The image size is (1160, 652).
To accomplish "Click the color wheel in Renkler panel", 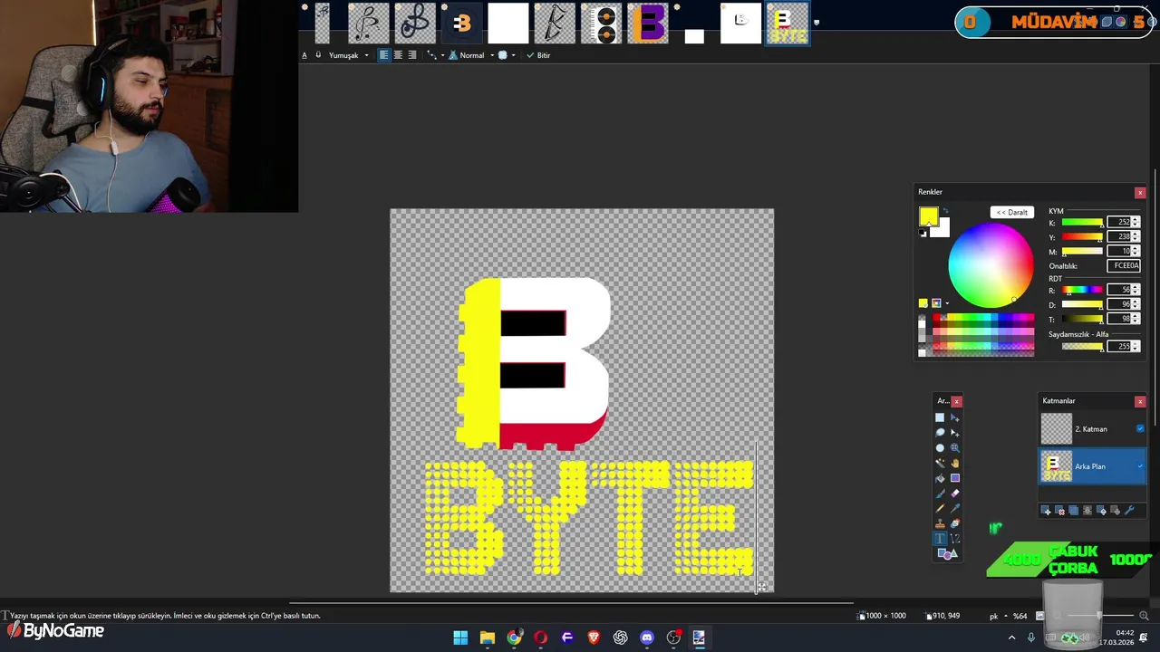I will point(991,265).
